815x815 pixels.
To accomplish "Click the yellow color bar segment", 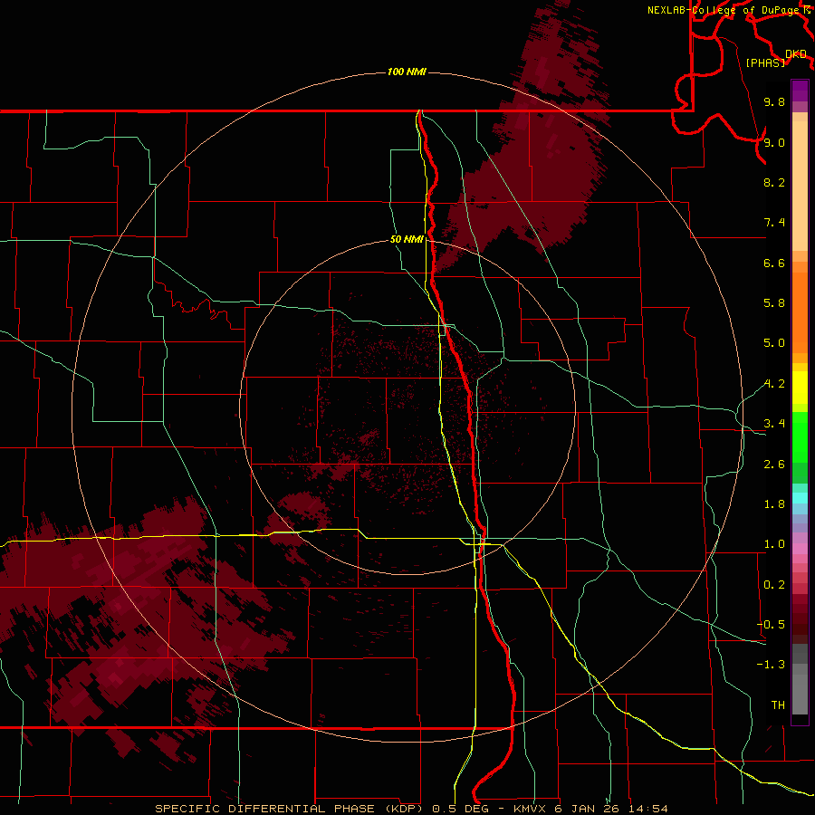I will 800,388.
